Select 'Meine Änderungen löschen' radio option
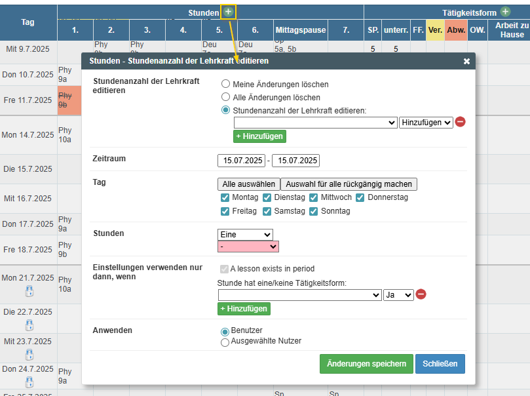The height and width of the screenshot is (396, 530). tap(225, 84)
